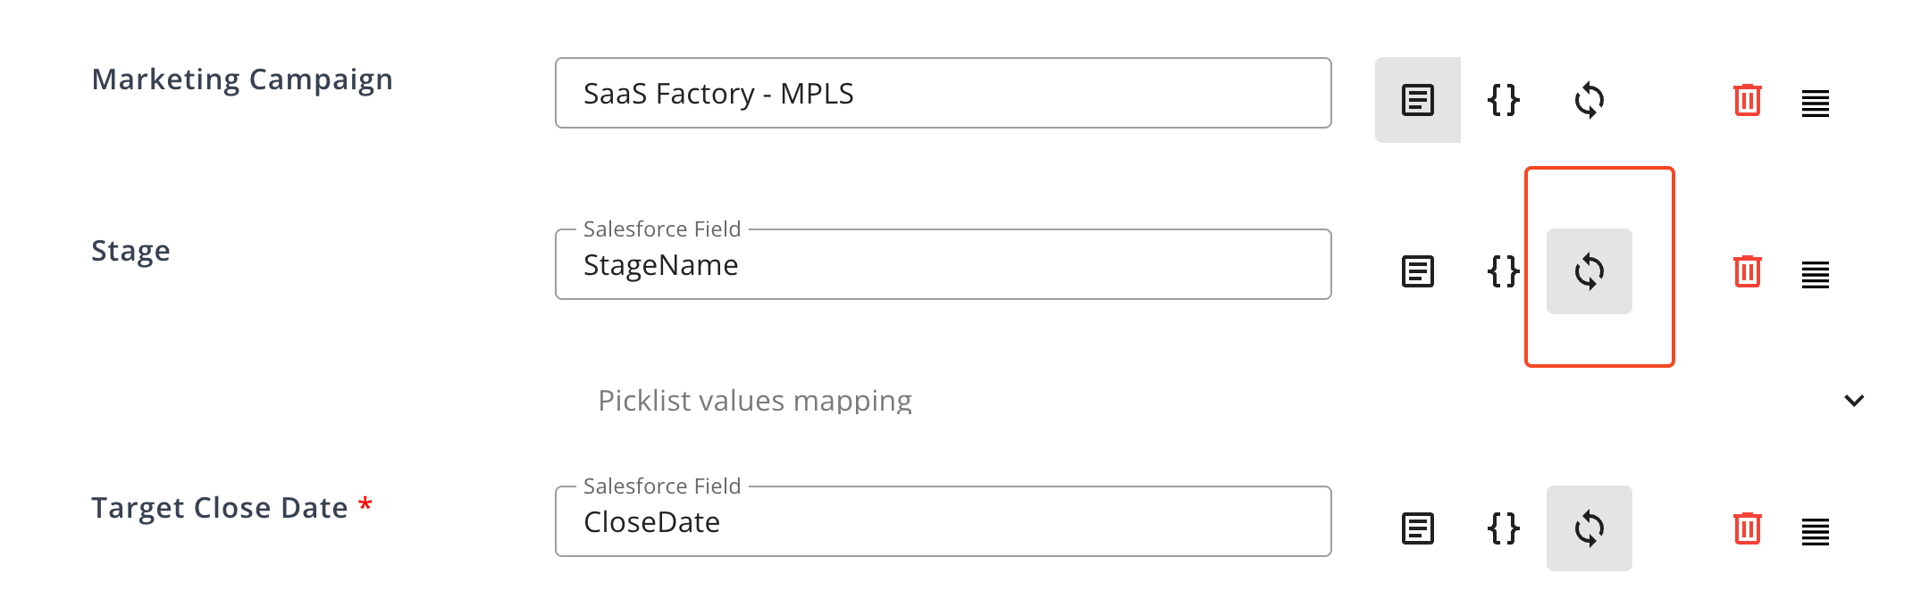Viewport: 1921px width, 607px height.
Task: Click reorder handle for Marketing Campaign row
Action: click(x=1815, y=104)
